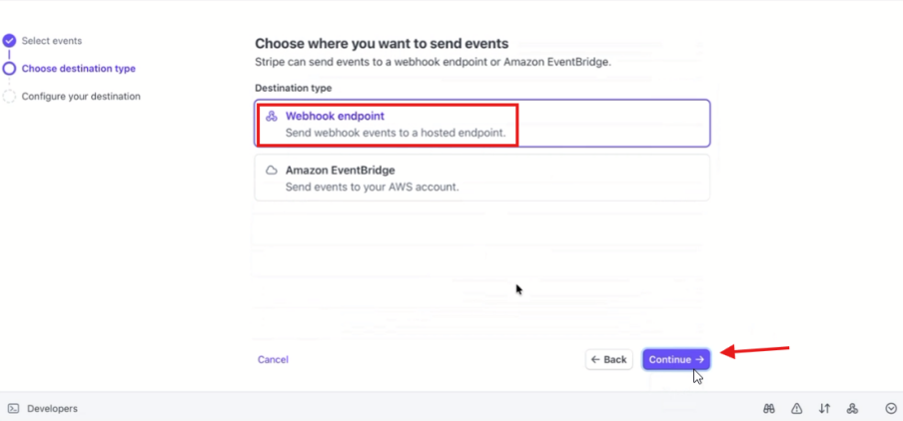Click the up-down arrows events icon

pyautogui.click(x=825, y=408)
